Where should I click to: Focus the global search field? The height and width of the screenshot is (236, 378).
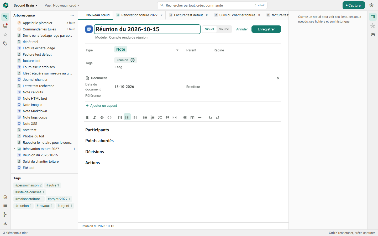tap(212, 5)
